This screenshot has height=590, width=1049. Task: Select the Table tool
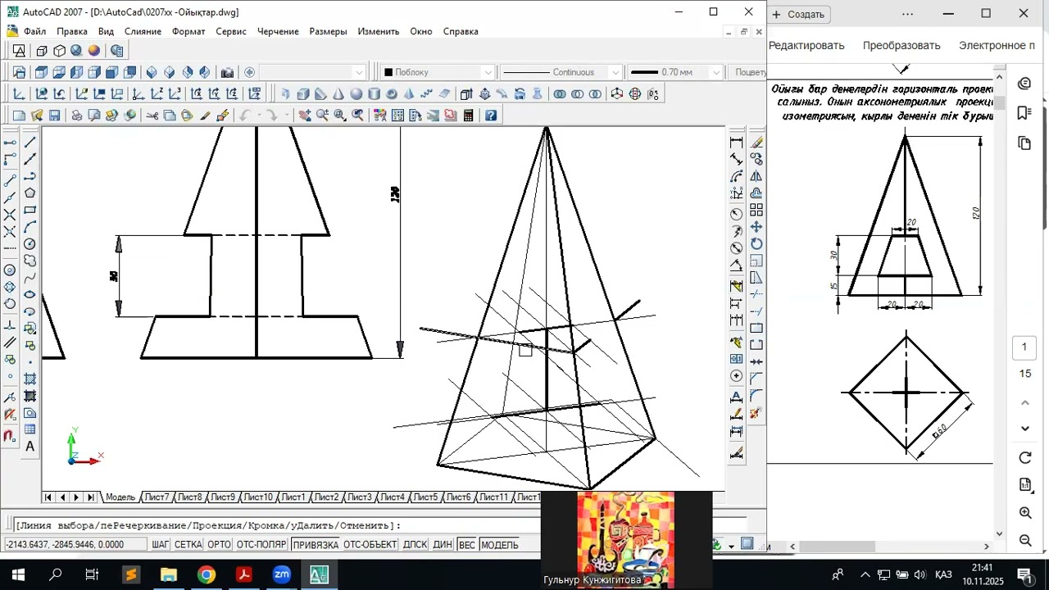30,429
